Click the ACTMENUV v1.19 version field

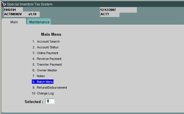pyautogui.click(x=22, y=14)
